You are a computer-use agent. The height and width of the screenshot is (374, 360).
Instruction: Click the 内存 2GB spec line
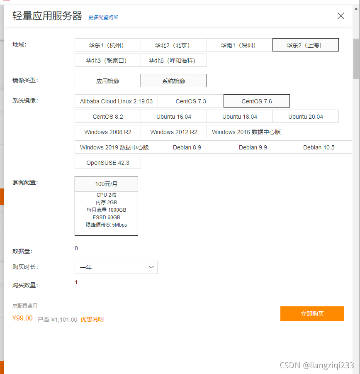(x=106, y=202)
